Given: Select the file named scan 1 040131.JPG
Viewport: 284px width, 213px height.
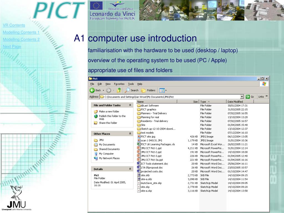Looking at the screenshot, I should 151,141.
